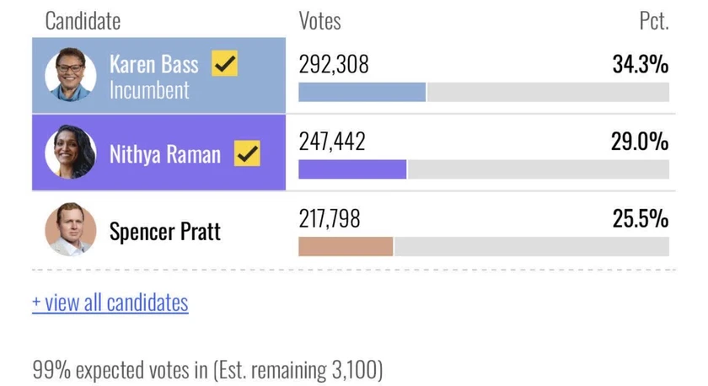The image size is (708, 386).
Task: Click the 29.0% percentage value
Action: click(640, 142)
